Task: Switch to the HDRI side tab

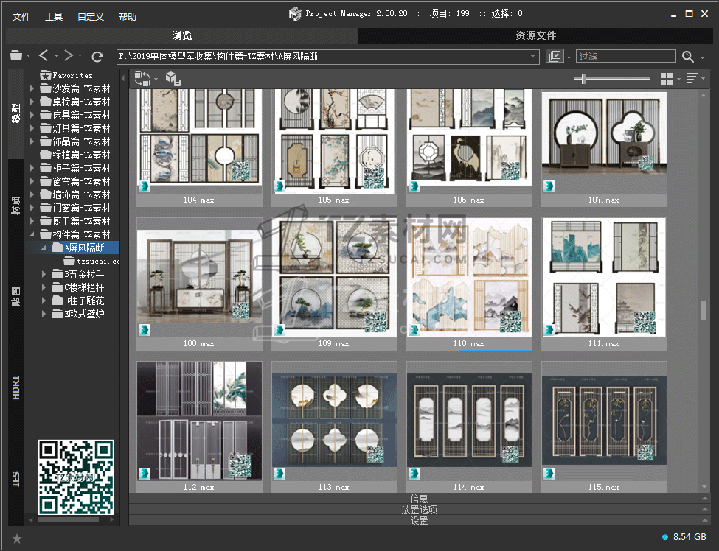Action: click(16, 387)
